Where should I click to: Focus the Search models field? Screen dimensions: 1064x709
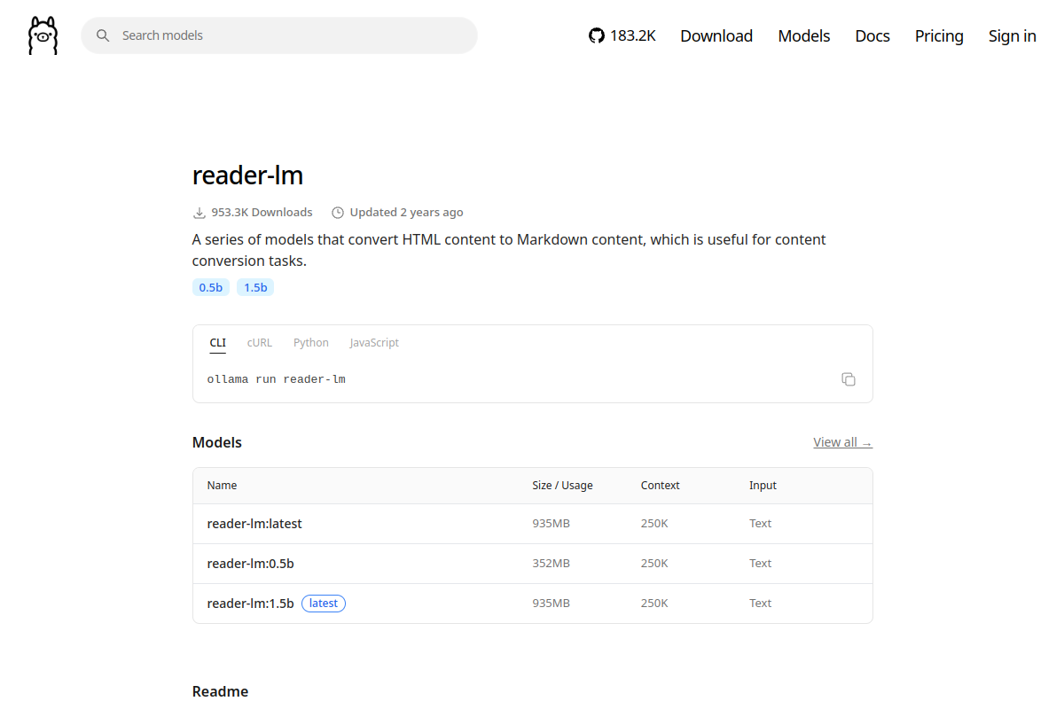click(279, 35)
